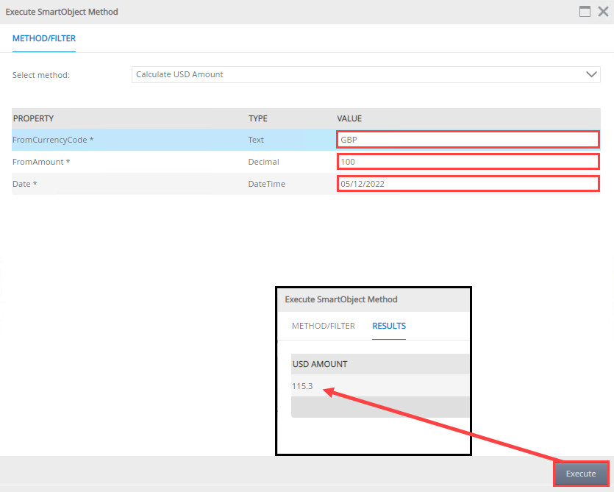Close the Execute SmartObject Method dialog
This screenshot has height=492, width=614.
[603, 12]
